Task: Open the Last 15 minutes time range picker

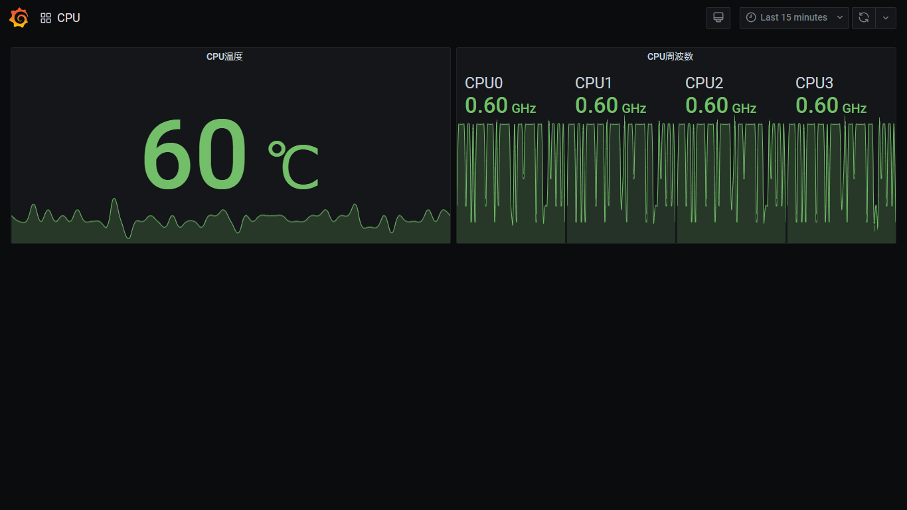Action: [793, 18]
